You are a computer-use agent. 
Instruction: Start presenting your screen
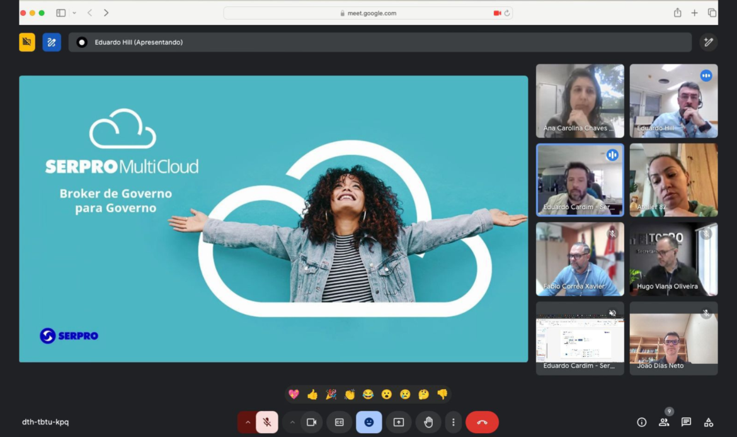[399, 422]
